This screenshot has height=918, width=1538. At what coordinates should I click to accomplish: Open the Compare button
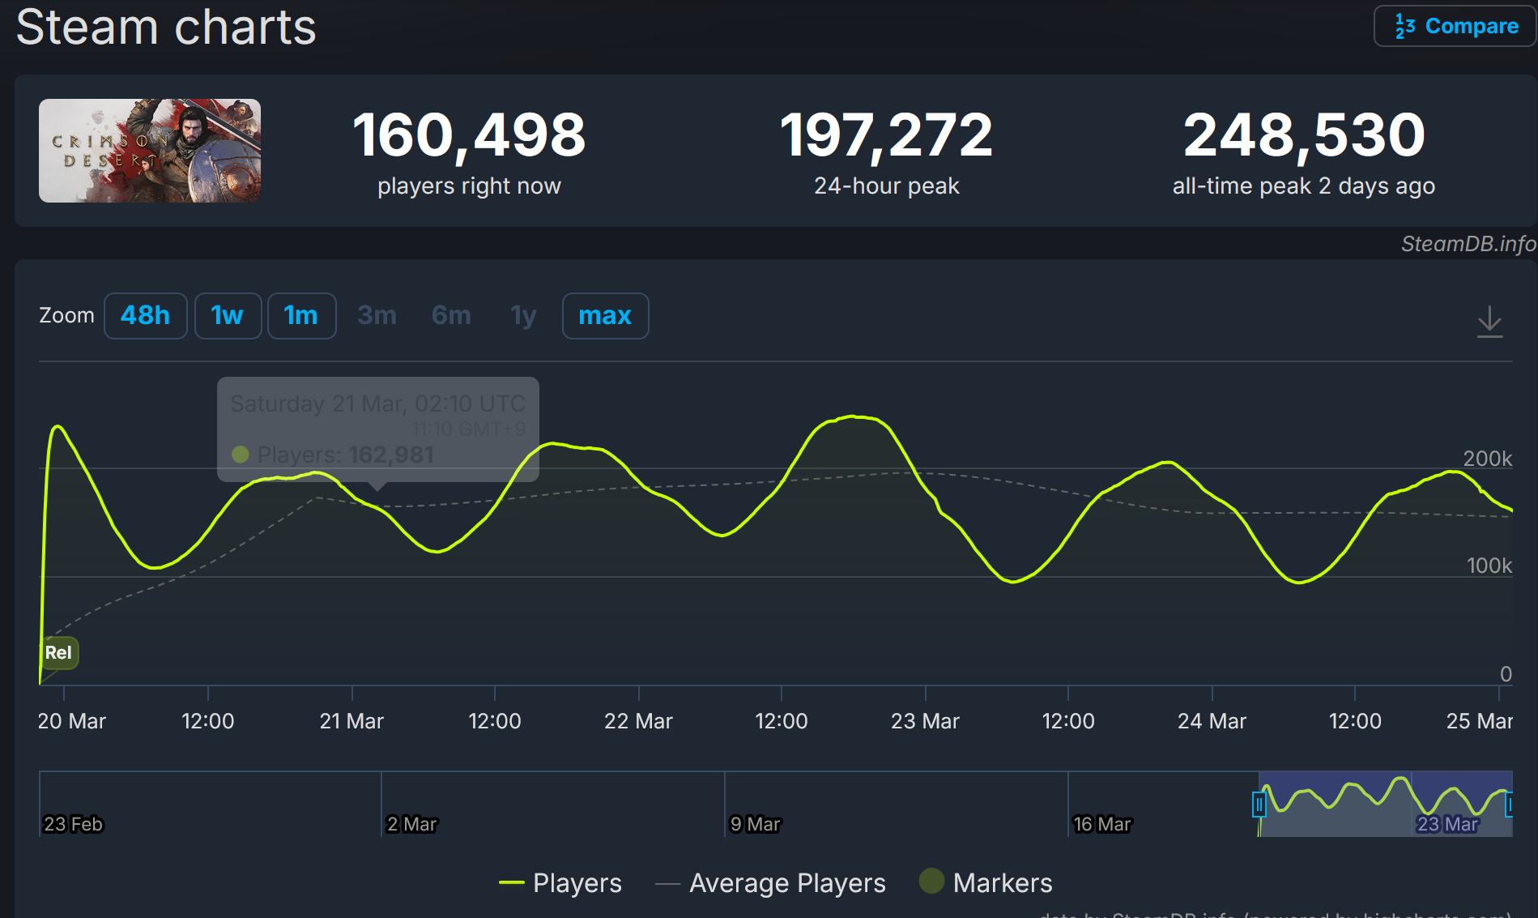1455,26
